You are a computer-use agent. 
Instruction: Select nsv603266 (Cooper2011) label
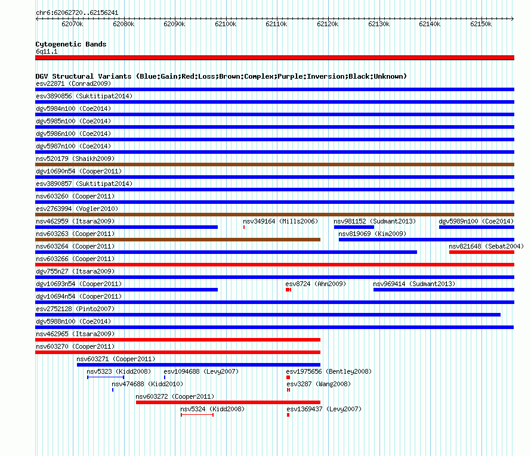tap(75, 259)
